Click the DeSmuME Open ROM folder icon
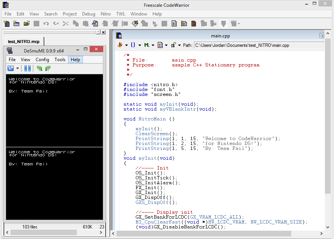Image resolution: width=334 pixels, height=239 pixels. 11,68
